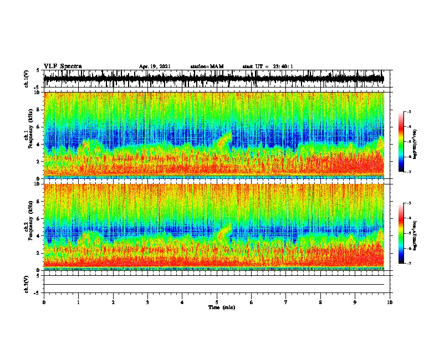Image resolution: width=439 pixels, height=339 pixels.
Task: Click the "8" kHz tick on ch.2 frequency axis
Action: point(39,202)
